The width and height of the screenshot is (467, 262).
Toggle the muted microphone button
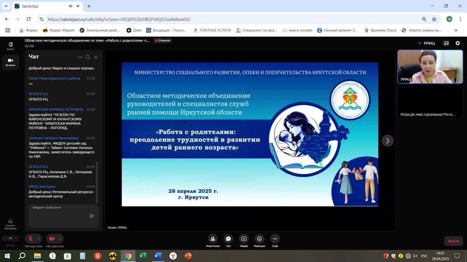pyautogui.click(x=31, y=239)
